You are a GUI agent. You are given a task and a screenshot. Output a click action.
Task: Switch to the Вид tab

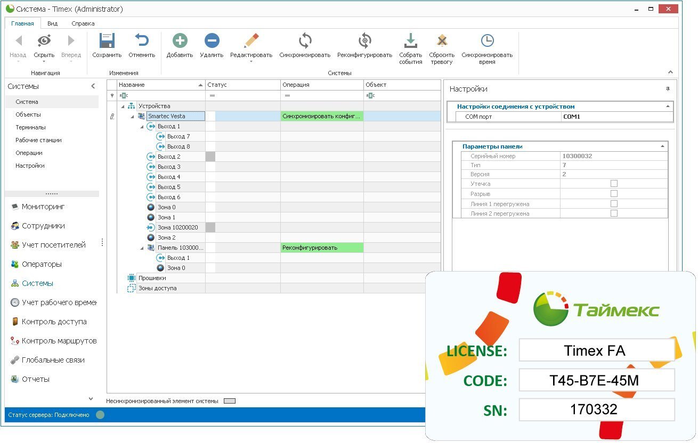click(x=52, y=23)
